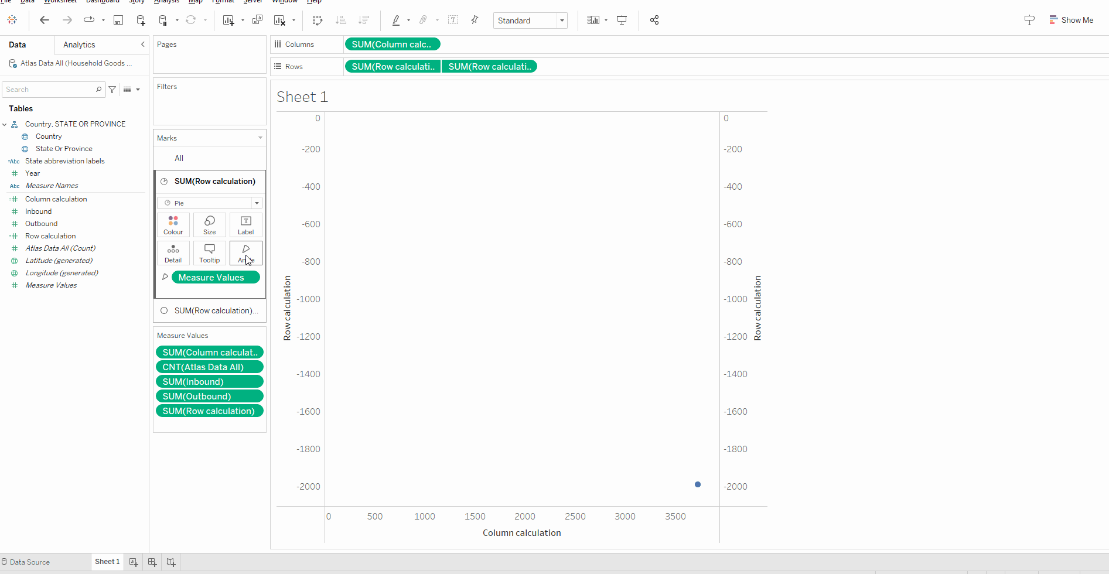1109x574 pixels.
Task: Click the Detail marks button
Action: (x=173, y=253)
